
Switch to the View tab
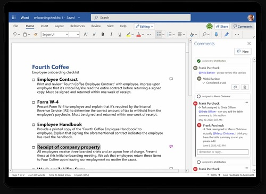[x=110, y=26]
